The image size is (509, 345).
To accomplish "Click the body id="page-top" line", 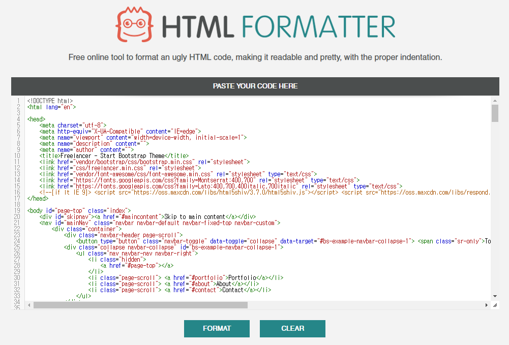I will pos(79,211).
